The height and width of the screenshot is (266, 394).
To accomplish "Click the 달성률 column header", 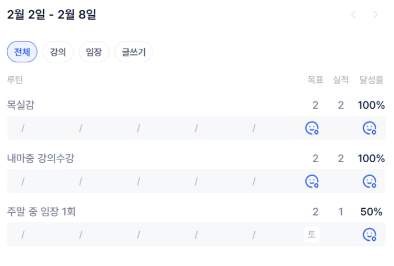I will (x=371, y=80).
